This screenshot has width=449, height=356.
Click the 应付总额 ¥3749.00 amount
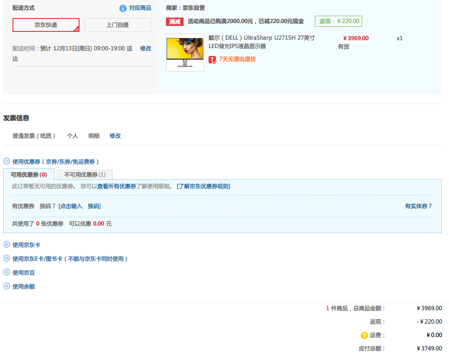[x=429, y=348]
